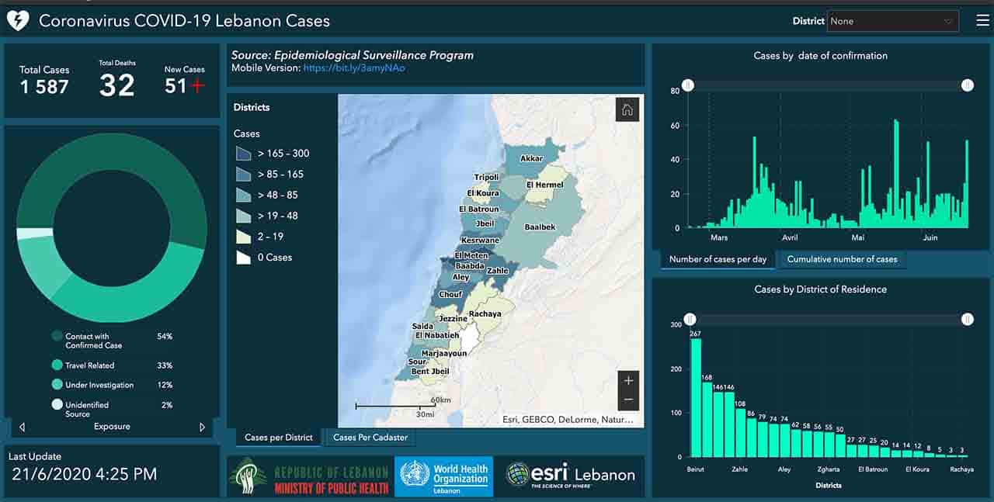Viewport: 994px width, 502px height.
Task: Select the Number of cases per day tab
Action: click(x=718, y=259)
